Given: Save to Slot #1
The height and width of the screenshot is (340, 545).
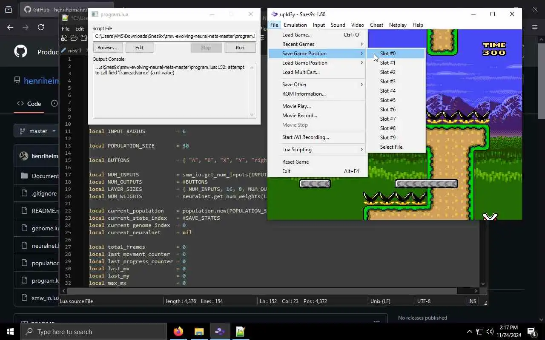Looking at the screenshot, I should point(396,63).
